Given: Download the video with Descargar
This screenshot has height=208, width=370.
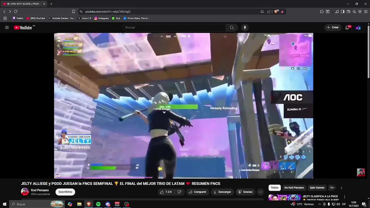Looking at the screenshot, I should pos(222,192).
